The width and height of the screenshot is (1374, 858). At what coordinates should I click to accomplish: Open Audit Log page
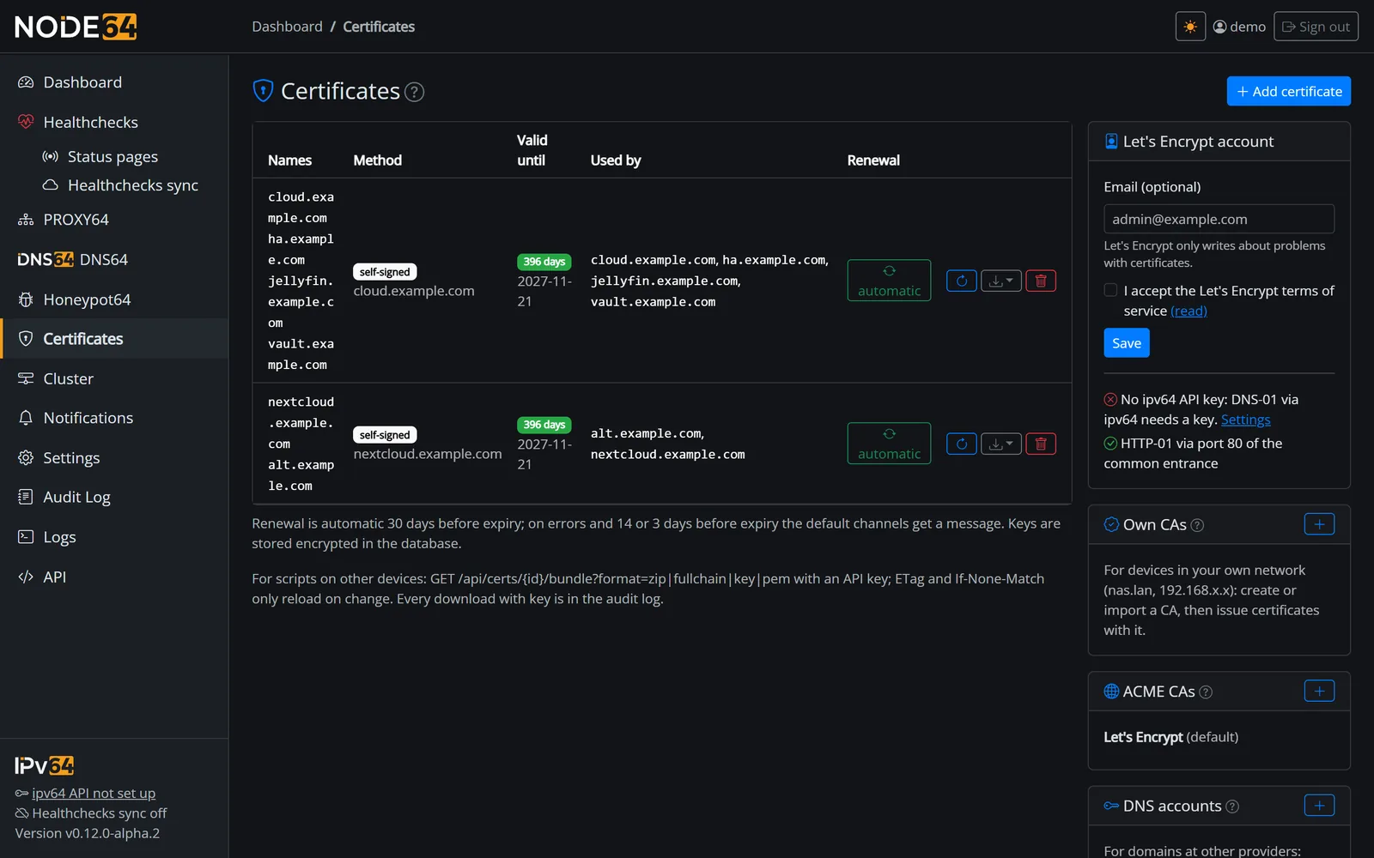(114, 497)
